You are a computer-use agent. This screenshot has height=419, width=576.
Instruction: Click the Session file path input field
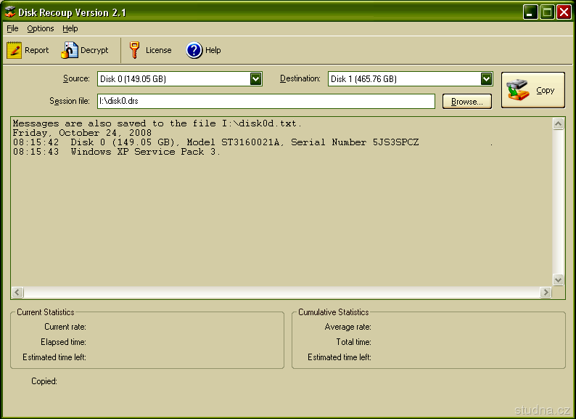(x=266, y=101)
